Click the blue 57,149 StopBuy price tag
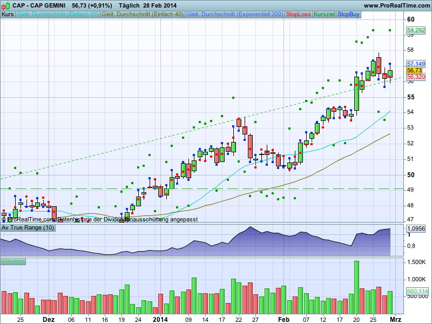This screenshot has height=324, width=432. click(416, 64)
